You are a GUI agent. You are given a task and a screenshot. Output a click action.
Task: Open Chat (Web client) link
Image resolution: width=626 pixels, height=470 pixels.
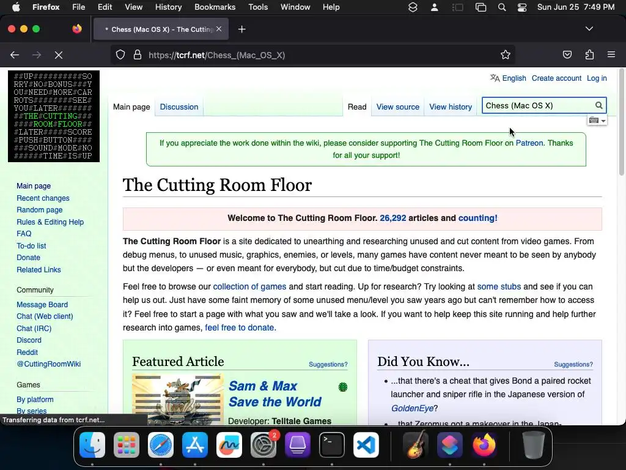45,316
